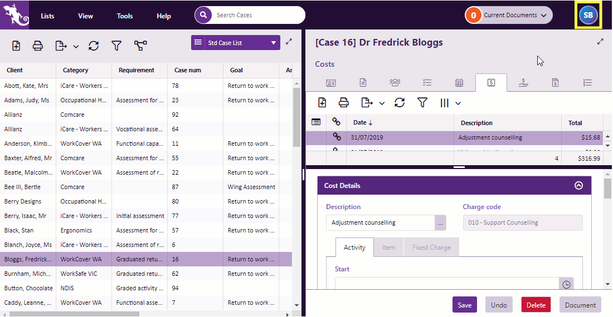Open the Tools menu
This screenshot has width=613, height=317.
pos(125,16)
